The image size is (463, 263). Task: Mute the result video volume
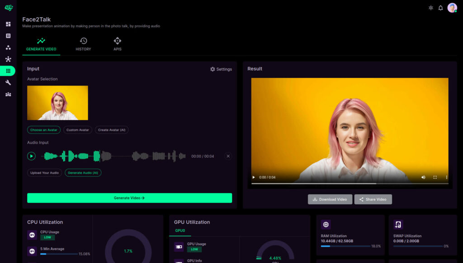423,177
